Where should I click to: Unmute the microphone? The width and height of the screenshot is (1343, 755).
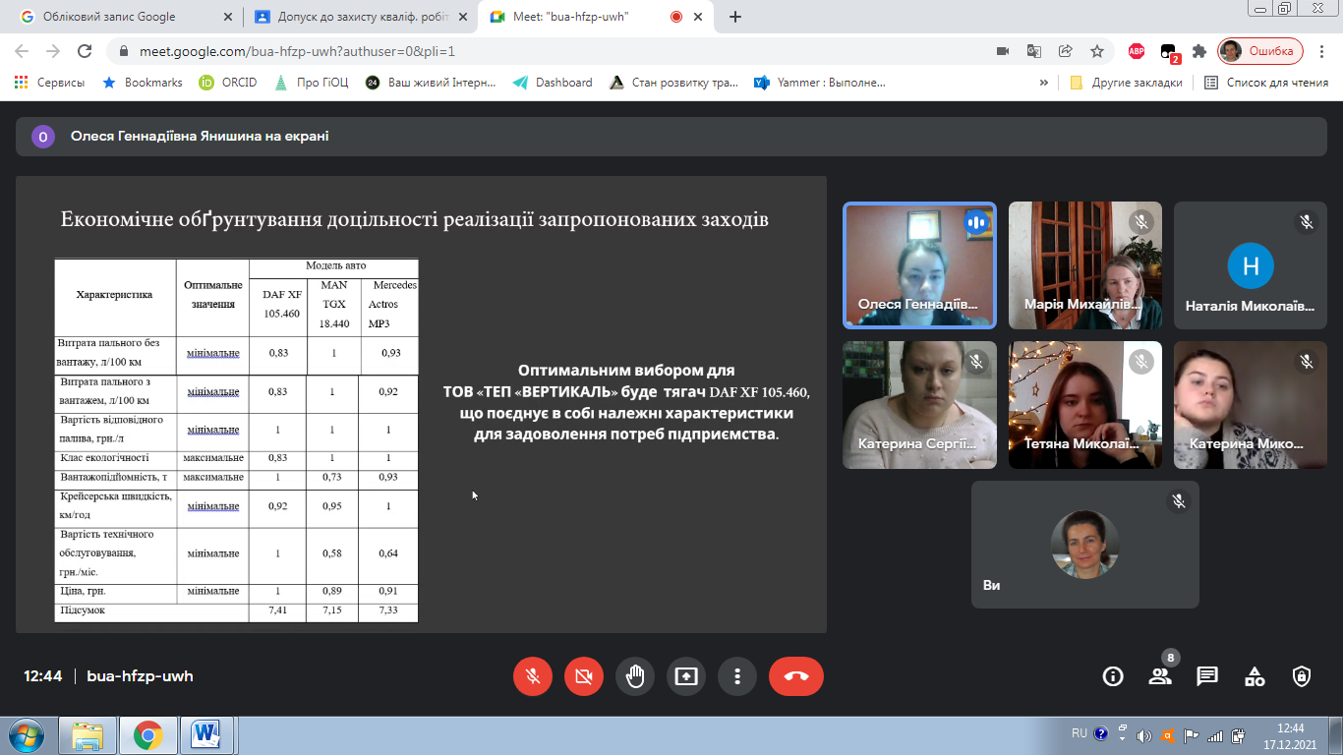[533, 676]
